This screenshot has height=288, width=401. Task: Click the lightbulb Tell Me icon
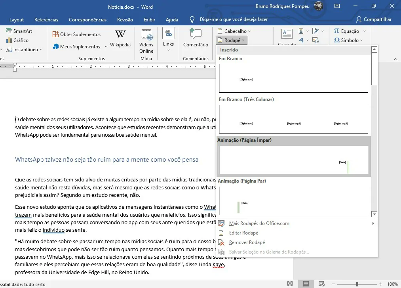click(192, 19)
